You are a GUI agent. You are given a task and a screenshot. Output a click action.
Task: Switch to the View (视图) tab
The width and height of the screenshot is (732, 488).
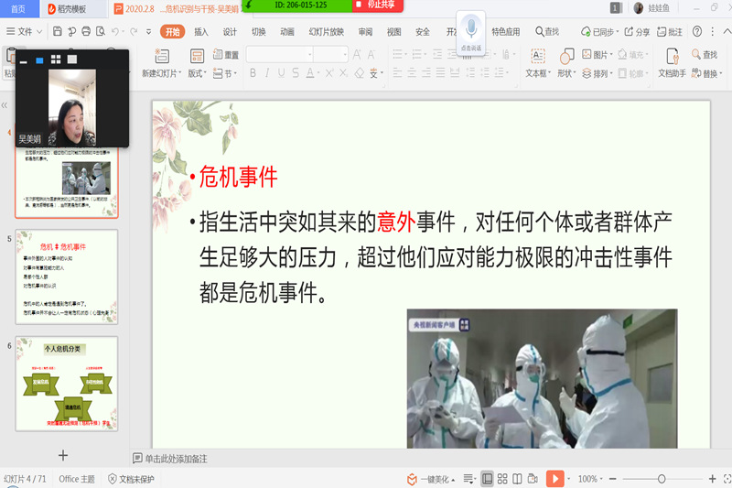(x=394, y=31)
